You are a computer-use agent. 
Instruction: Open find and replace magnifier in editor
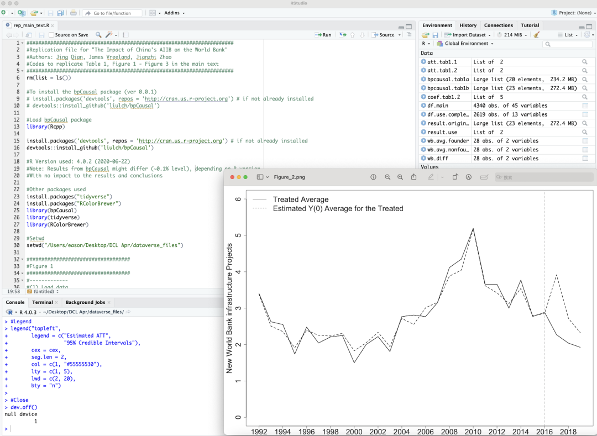(98, 35)
